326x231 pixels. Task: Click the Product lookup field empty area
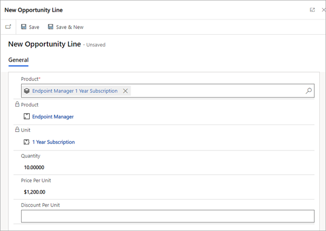coord(218,91)
